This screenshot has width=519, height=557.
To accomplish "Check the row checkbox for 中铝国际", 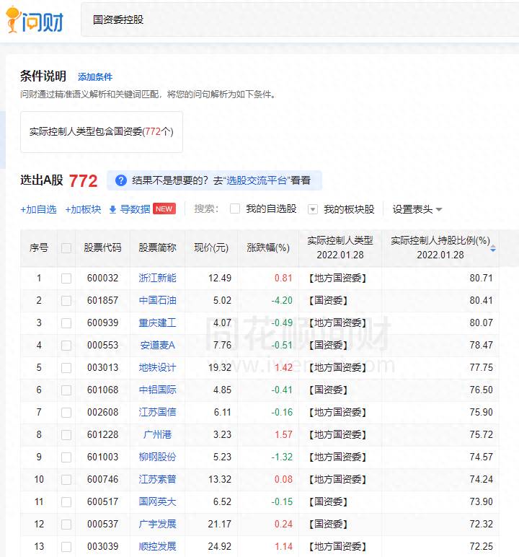I will (x=66, y=390).
